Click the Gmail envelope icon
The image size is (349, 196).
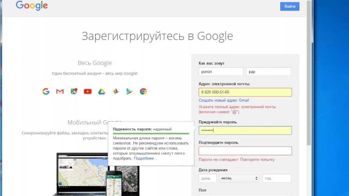(x=60, y=91)
